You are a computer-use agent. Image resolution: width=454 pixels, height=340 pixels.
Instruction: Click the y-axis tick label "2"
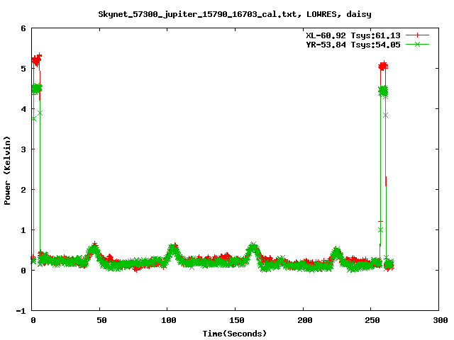pyautogui.click(x=23, y=190)
